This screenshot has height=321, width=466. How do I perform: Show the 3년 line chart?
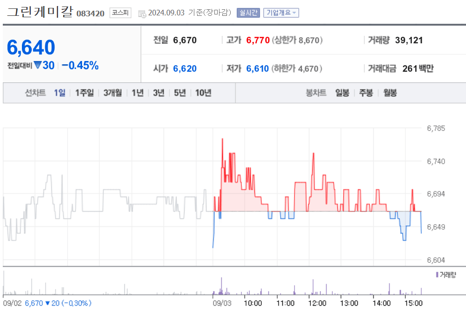(x=159, y=93)
